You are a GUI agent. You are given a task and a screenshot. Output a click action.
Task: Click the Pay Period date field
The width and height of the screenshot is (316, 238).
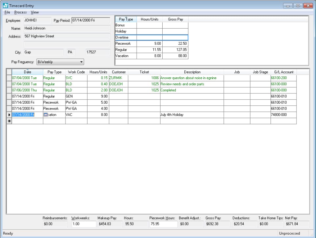(x=91, y=20)
